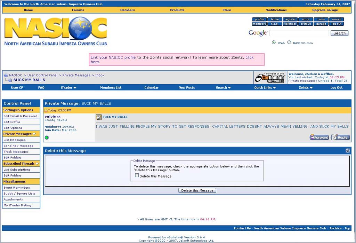Image resolution: width=356 pixels, height=243 pixels.
Task: Open the iTrader dropdown menu
Action: [68, 88]
